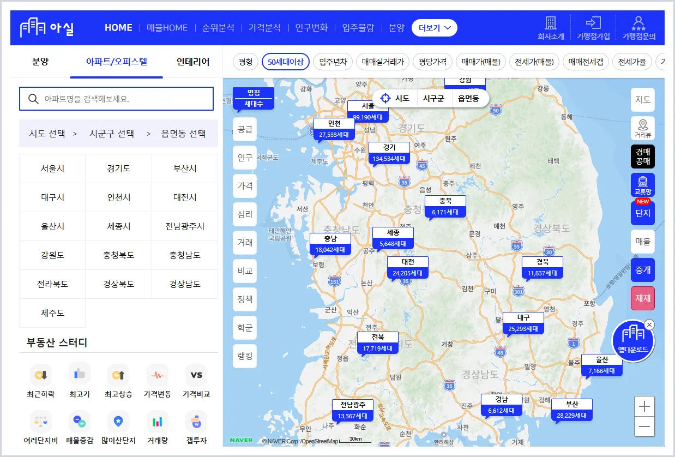Go to HOME menu
675x457 pixels.
(118, 28)
